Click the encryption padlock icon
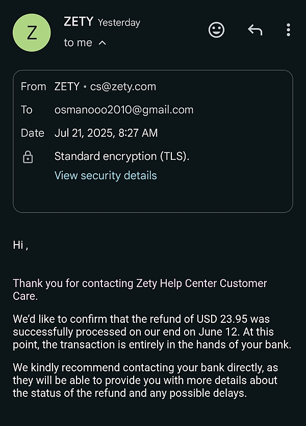Screen dimensions: 306x426 28,157
